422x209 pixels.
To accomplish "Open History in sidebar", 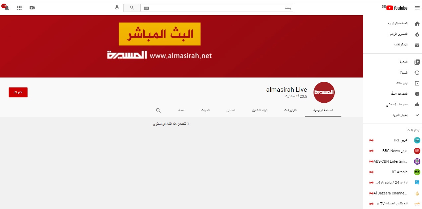I will (392, 73).
